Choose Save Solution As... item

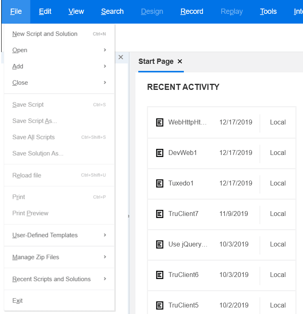click(59, 153)
